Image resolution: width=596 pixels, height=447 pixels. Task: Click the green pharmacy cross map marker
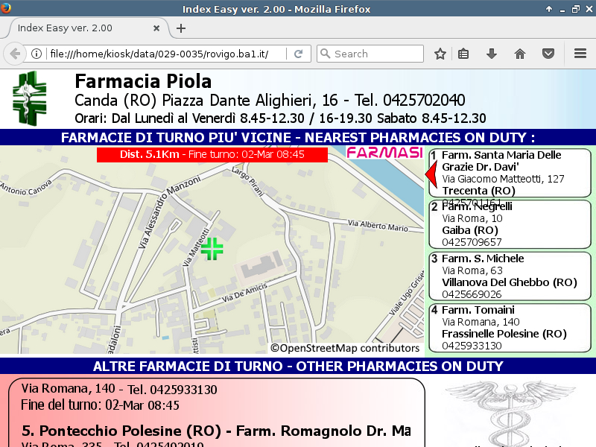(x=212, y=249)
